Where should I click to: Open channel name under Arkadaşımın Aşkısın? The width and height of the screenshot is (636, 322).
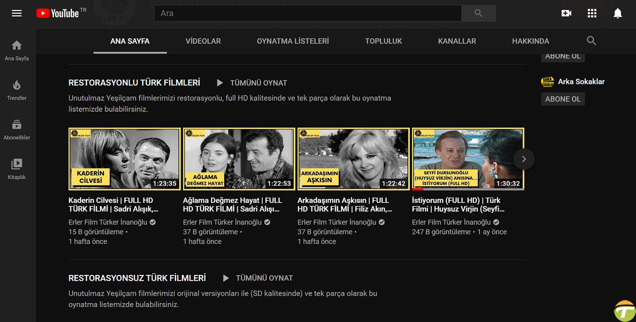(337, 222)
